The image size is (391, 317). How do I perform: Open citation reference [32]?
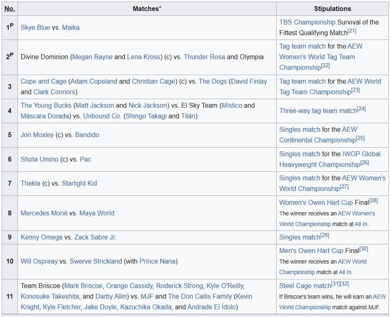pyautogui.click(x=344, y=284)
